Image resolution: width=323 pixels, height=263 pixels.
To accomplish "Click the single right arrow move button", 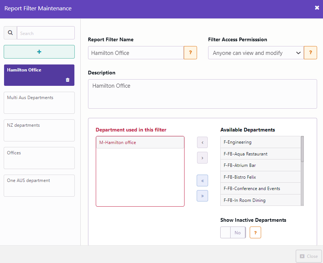I will point(202,158).
